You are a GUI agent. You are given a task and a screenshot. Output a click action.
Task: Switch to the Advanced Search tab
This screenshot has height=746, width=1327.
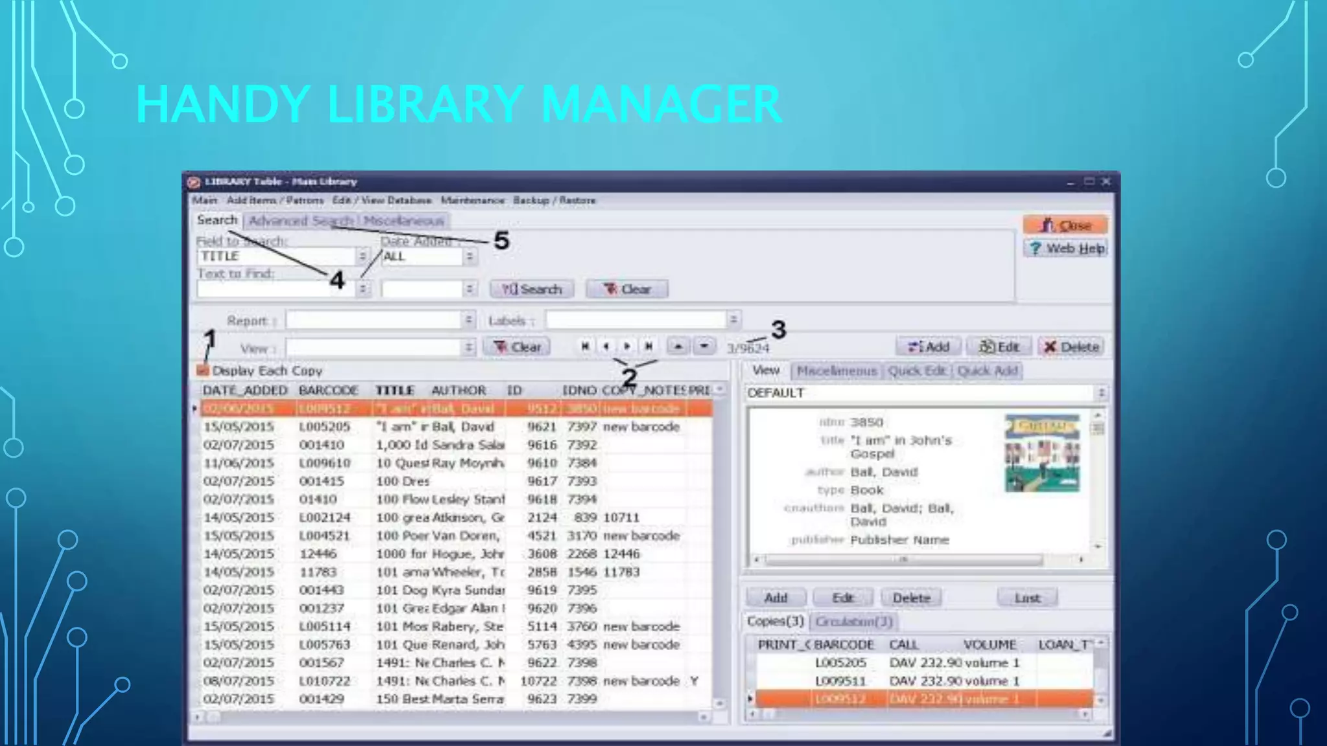pos(301,221)
